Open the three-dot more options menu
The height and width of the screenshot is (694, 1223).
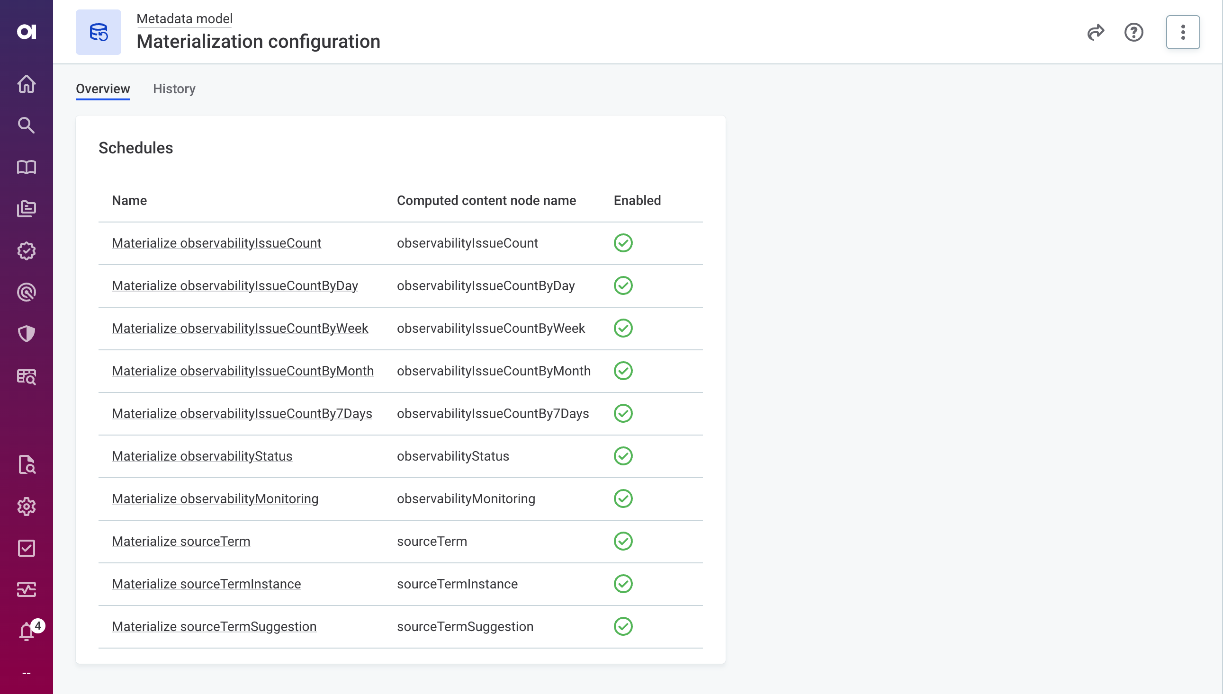(x=1183, y=32)
